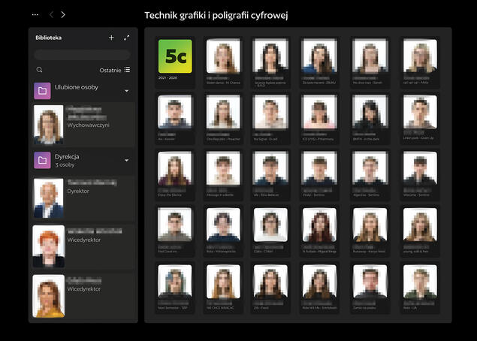Select the Wicedyrektor card with the yellow top
Image resolution: width=477 pixels, height=341 pixels.
click(x=83, y=296)
